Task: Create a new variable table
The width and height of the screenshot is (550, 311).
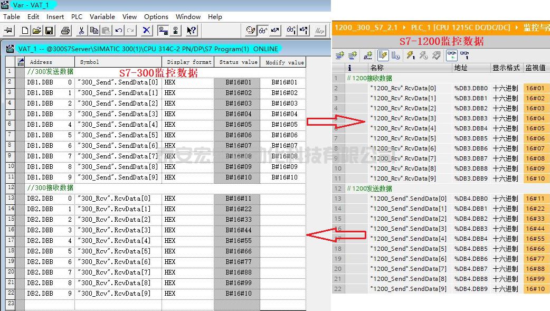Action: pos(25,31)
